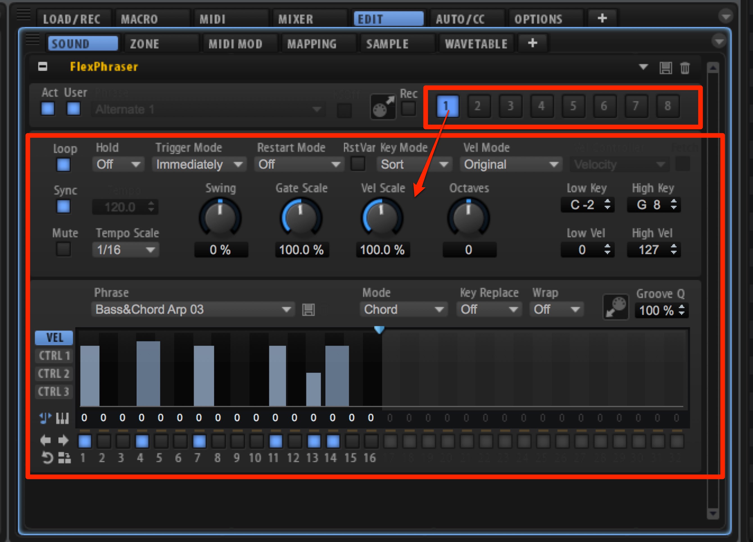Image resolution: width=753 pixels, height=542 pixels.
Task: Toggle the Act checkbox
Action: pyautogui.click(x=48, y=109)
